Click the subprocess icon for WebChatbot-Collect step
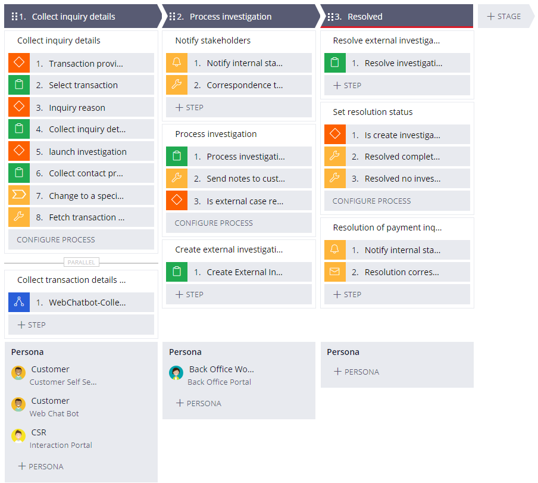538x483 pixels. click(19, 303)
